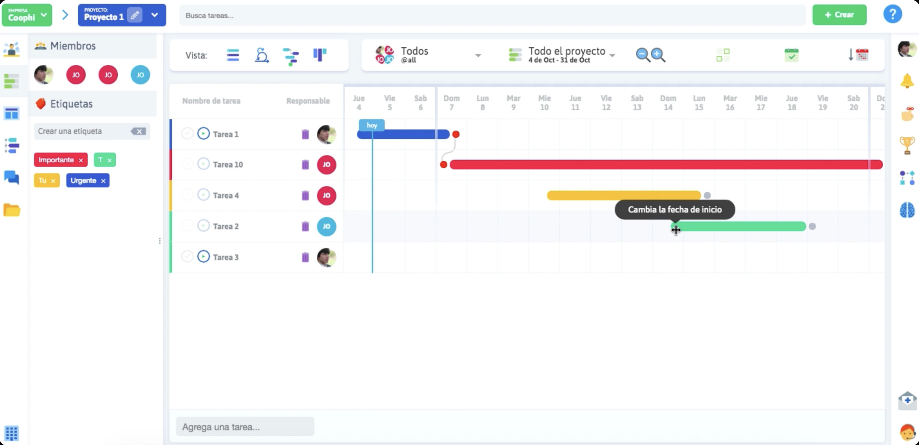The image size is (919, 445).
Task: Mark Tarea 1 as complete
Action: tap(187, 133)
